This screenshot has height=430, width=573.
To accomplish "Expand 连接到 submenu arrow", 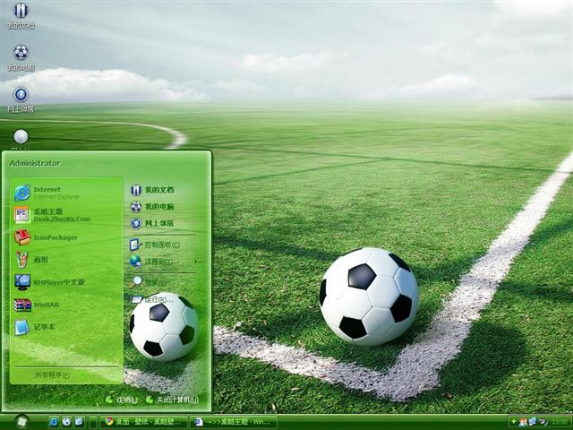I will 196,261.
